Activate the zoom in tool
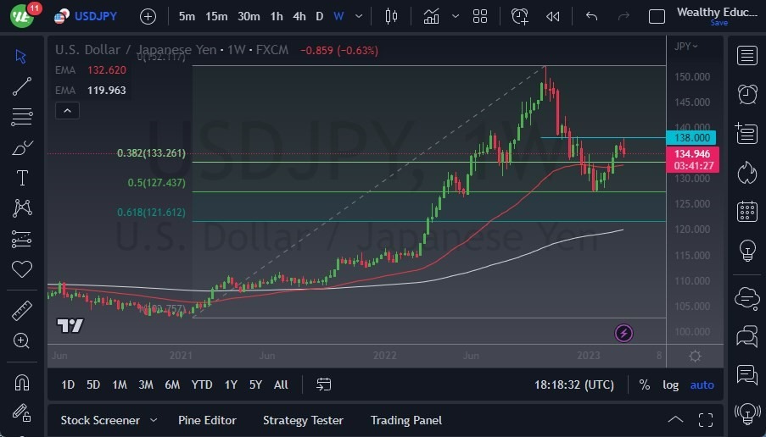766x437 pixels. pos(21,340)
